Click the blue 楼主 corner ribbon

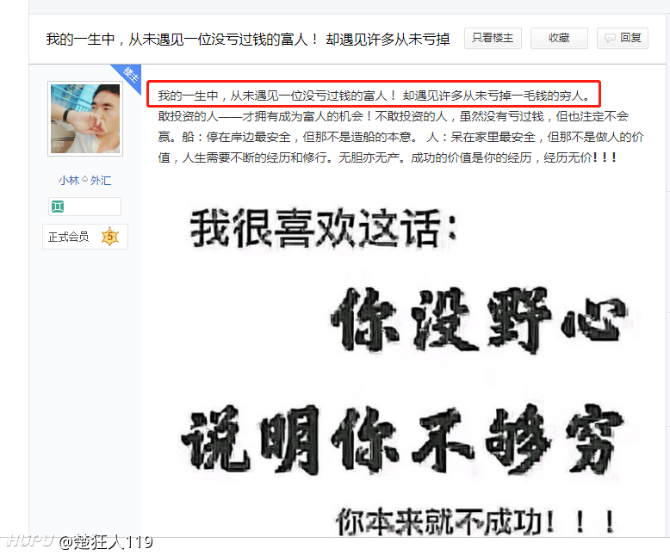tap(128, 77)
